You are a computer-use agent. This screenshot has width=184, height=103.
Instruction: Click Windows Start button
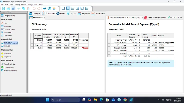point(47,100)
